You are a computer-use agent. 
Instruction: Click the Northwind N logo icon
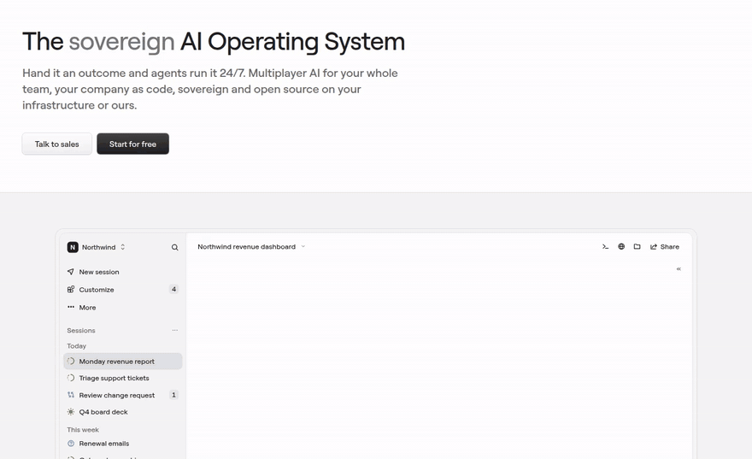[x=73, y=247]
